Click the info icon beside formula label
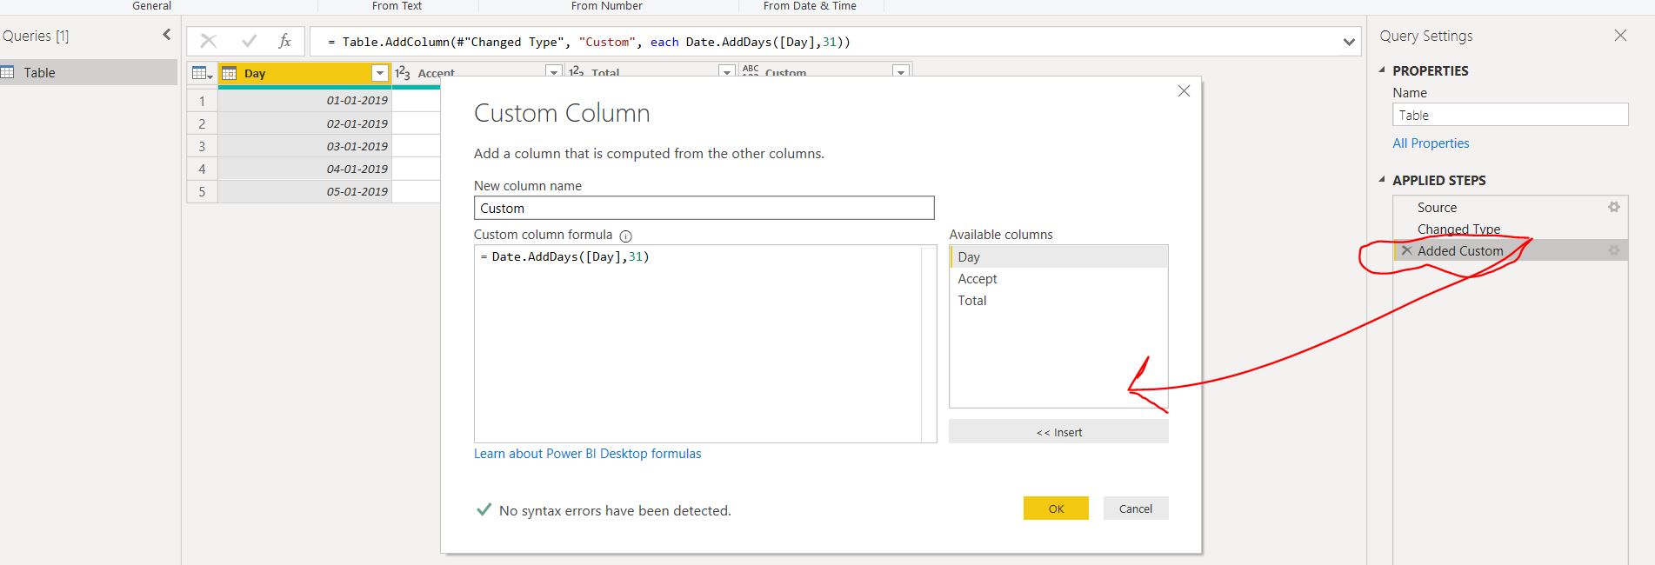 click(x=625, y=236)
